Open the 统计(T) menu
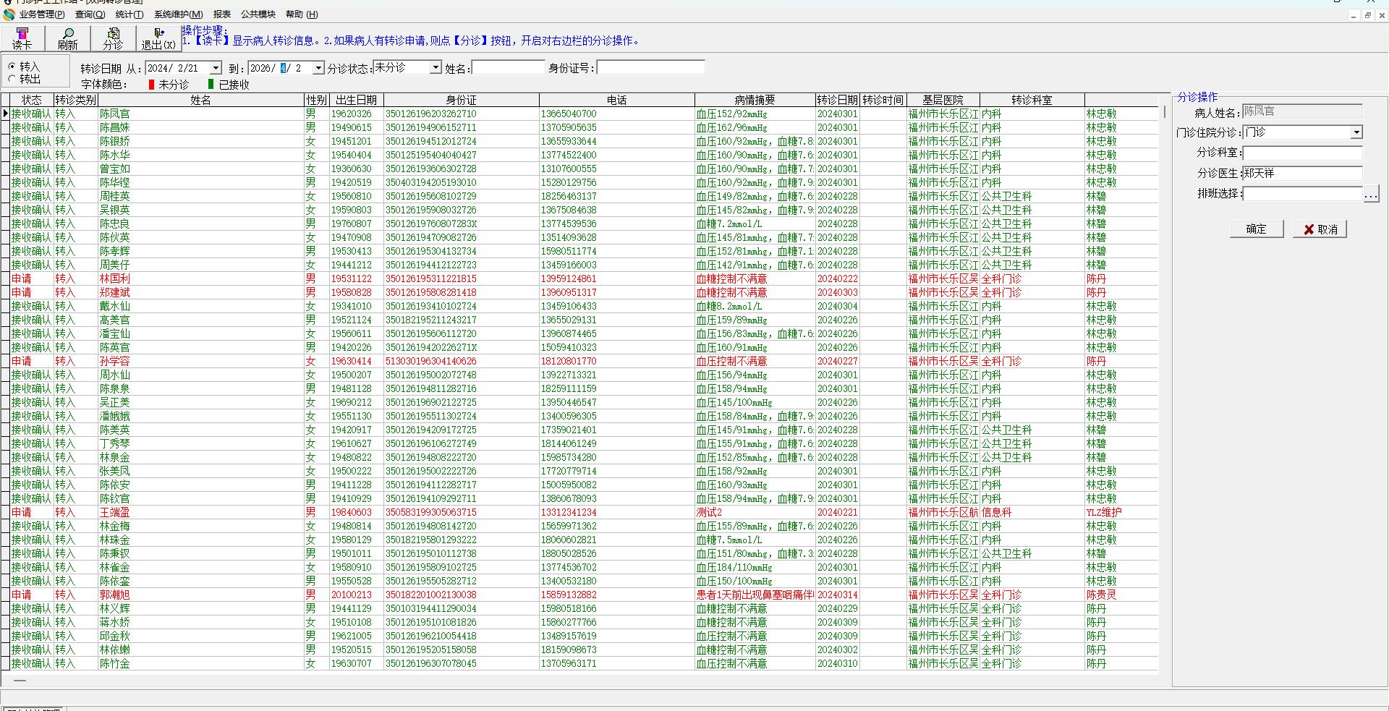 pyautogui.click(x=129, y=14)
